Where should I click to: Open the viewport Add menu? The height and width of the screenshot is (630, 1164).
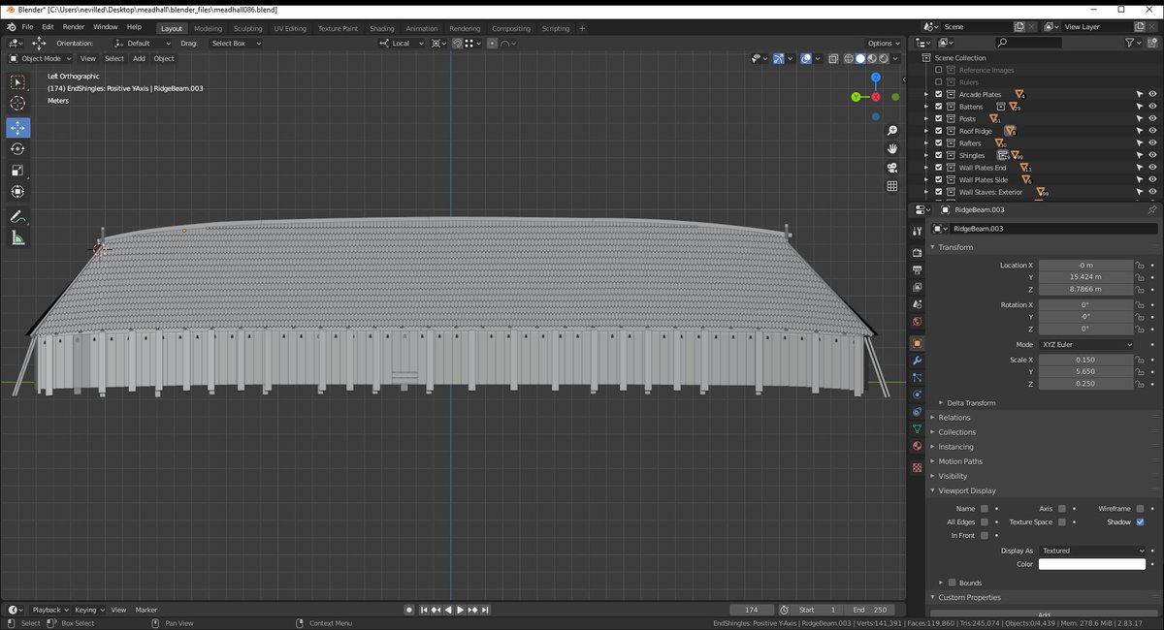[139, 58]
